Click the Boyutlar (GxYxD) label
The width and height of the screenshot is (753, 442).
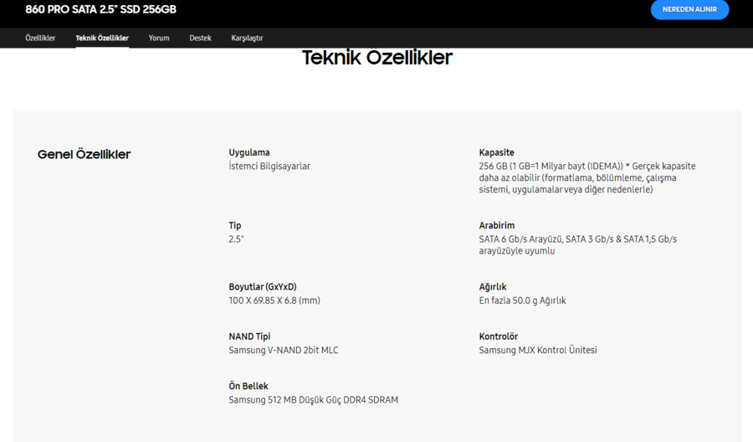click(263, 287)
